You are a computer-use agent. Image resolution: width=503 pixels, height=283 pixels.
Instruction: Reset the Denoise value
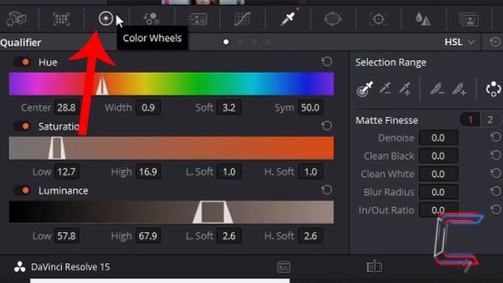point(496,138)
